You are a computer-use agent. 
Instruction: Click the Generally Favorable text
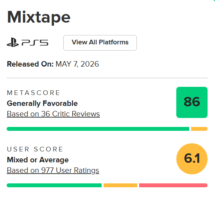pyautogui.click(x=42, y=103)
